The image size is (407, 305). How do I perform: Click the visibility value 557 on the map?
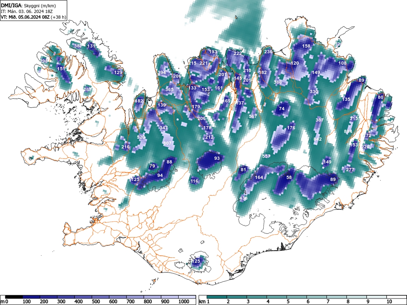point(266,156)
